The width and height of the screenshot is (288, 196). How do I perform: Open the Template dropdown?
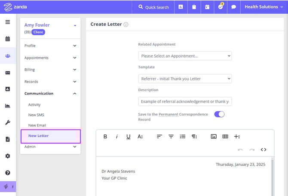(x=185, y=79)
